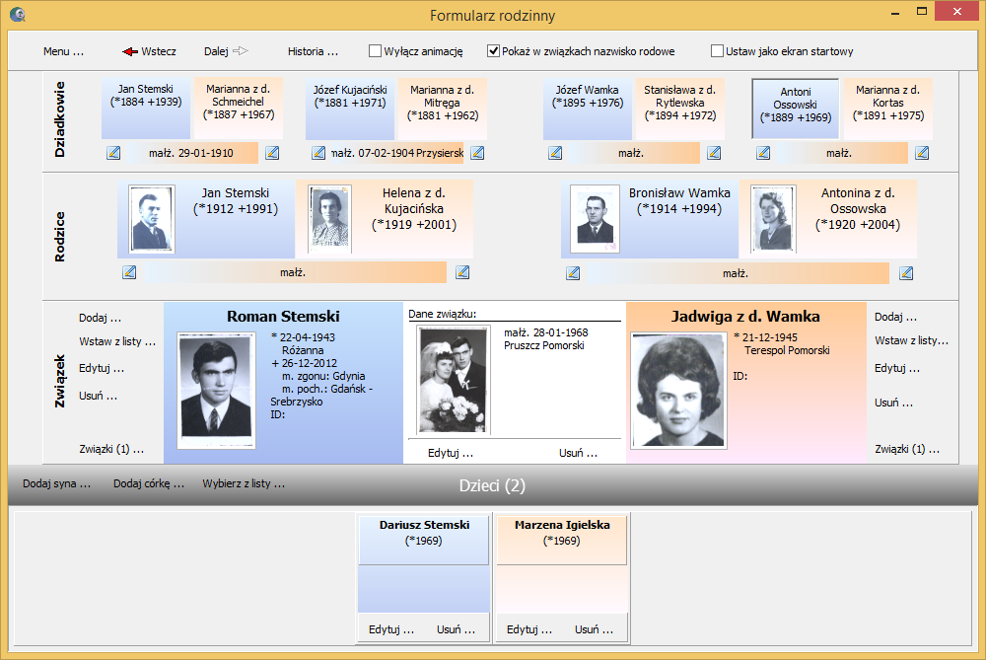Select Antoni Ossowski grandparent card
The image size is (986, 660).
pyautogui.click(x=795, y=110)
